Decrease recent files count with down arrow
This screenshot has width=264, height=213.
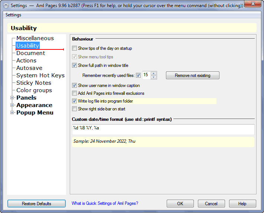[x=154, y=77]
